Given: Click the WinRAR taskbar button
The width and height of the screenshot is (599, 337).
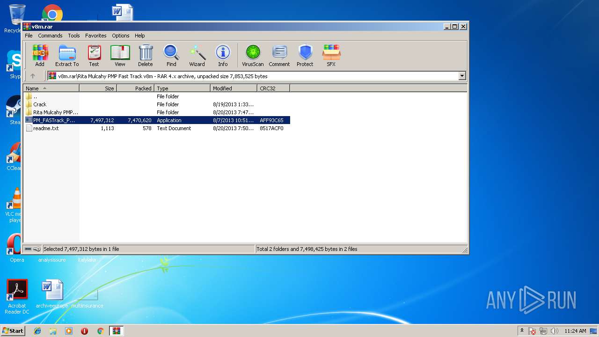Looking at the screenshot, I should pyautogui.click(x=116, y=331).
